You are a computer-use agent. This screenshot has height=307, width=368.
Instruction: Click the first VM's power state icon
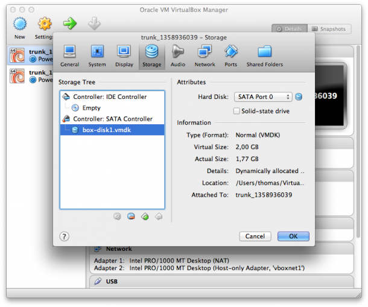(x=33, y=59)
